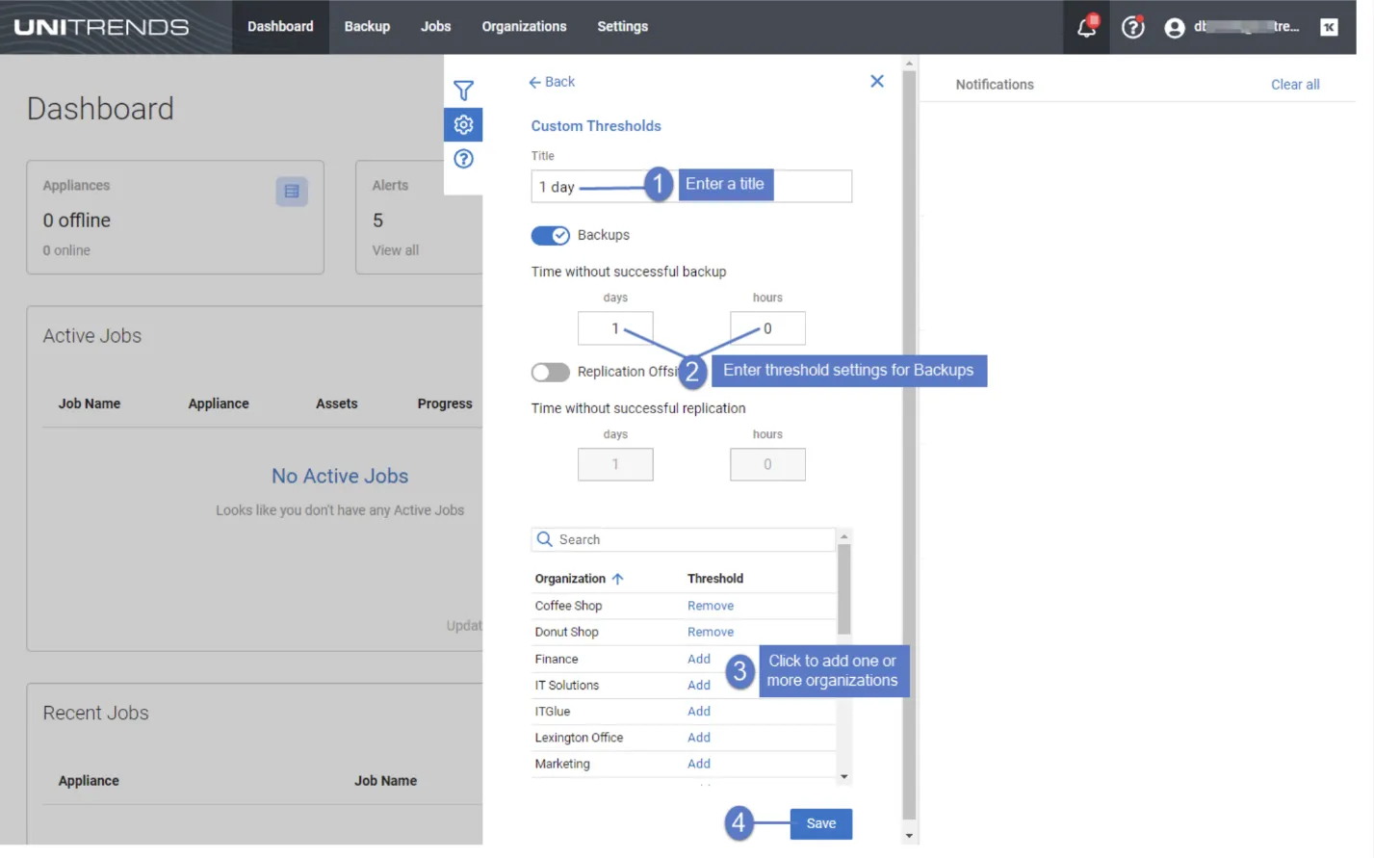Clear all notifications

1294,85
